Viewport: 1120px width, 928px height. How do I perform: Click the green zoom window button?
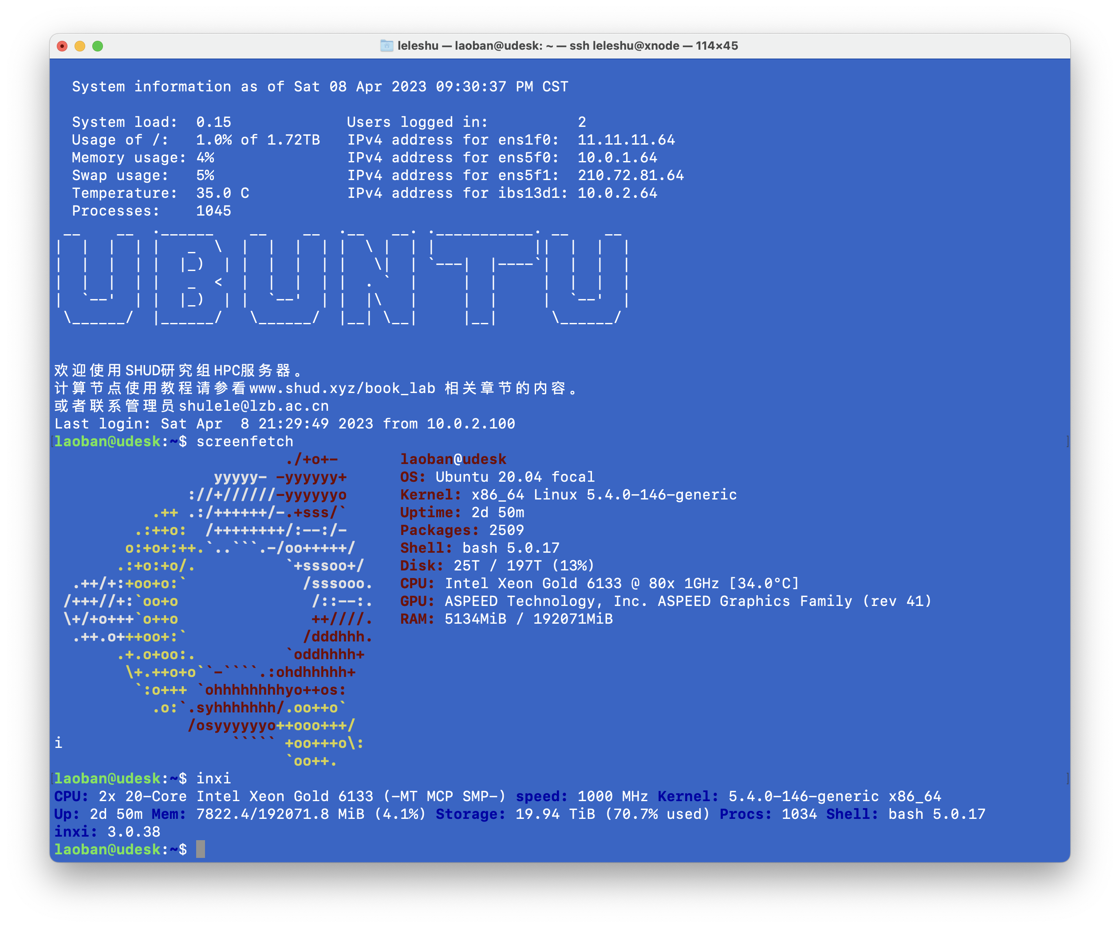(x=98, y=46)
